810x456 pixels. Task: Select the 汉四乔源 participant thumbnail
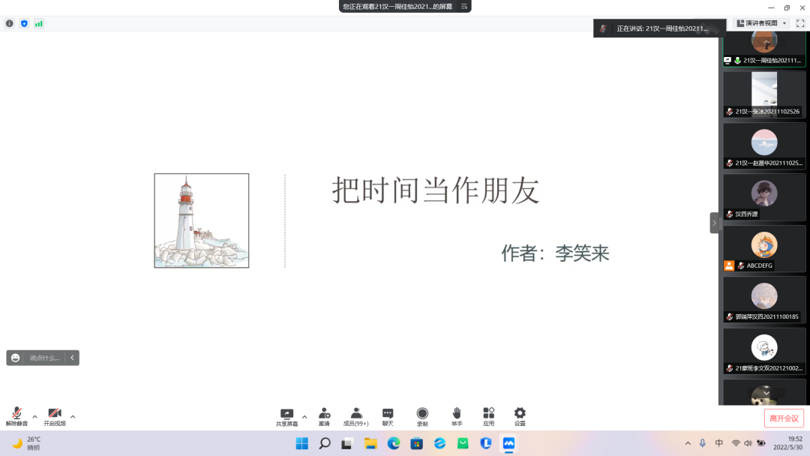pos(764,197)
